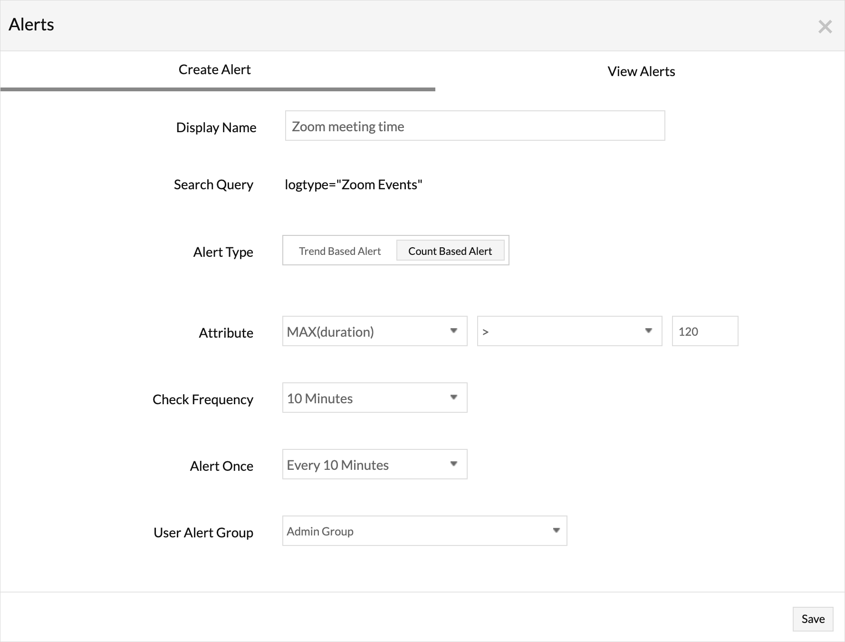Screen dimensions: 845x642
Task: Click the arrow on the Admin Group selector
Action: coord(556,531)
